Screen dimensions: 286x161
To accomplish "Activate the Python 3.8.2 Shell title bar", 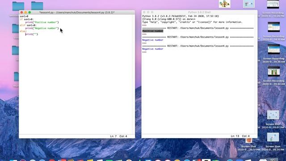I will point(199,12).
